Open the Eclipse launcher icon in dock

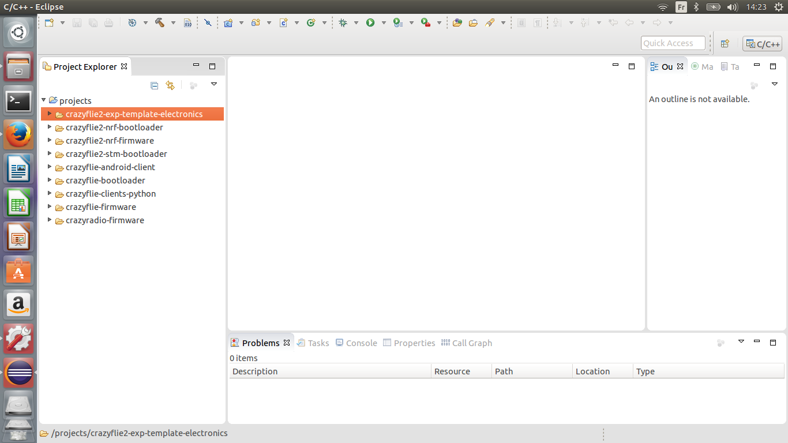click(18, 372)
